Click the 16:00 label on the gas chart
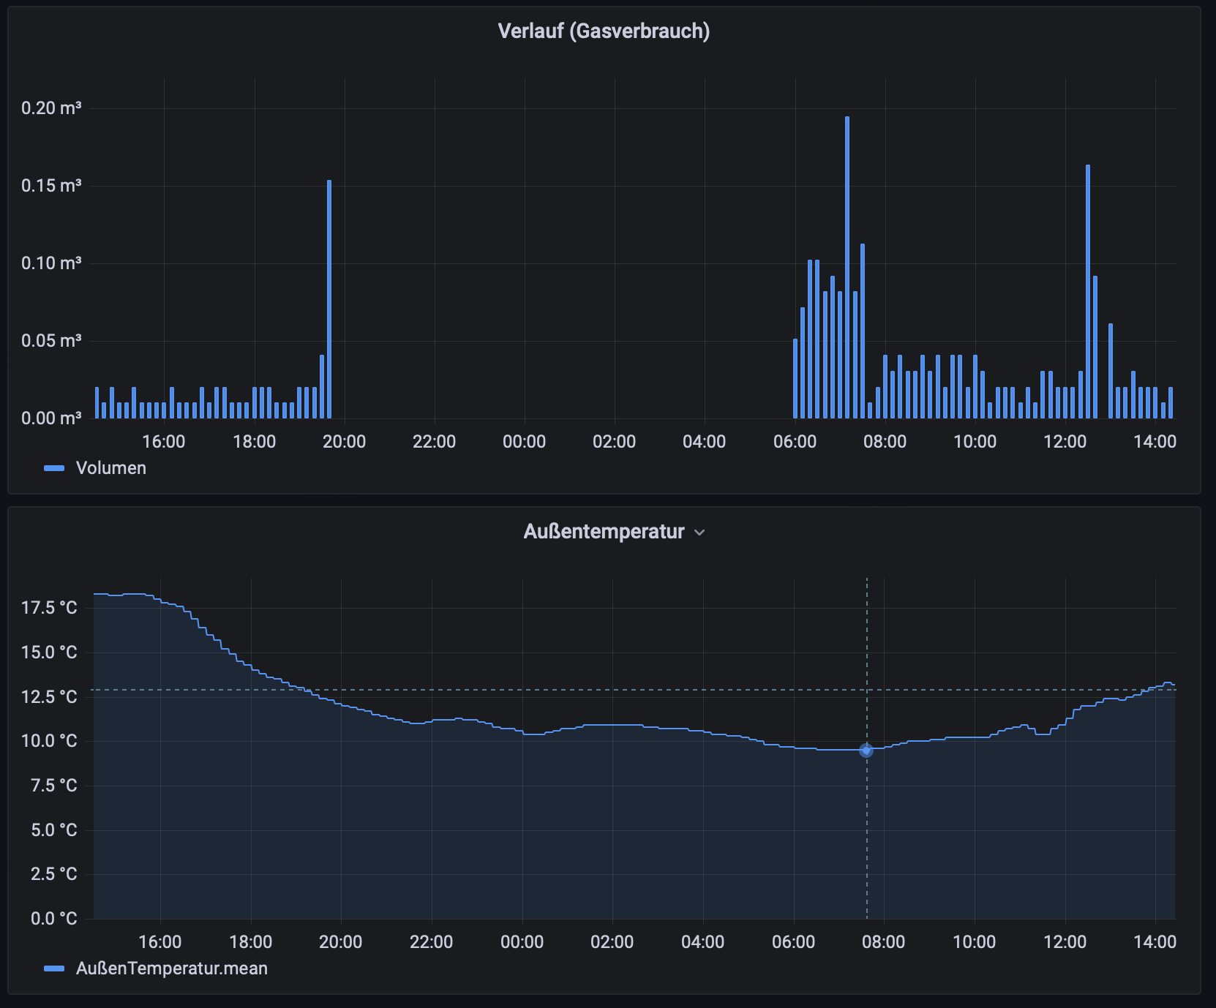The height and width of the screenshot is (1008, 1216). [x=164, y=442]
